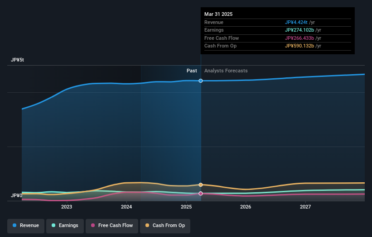
Task: Click the Revenue row label in tooltip
Action: click(214, 22)
